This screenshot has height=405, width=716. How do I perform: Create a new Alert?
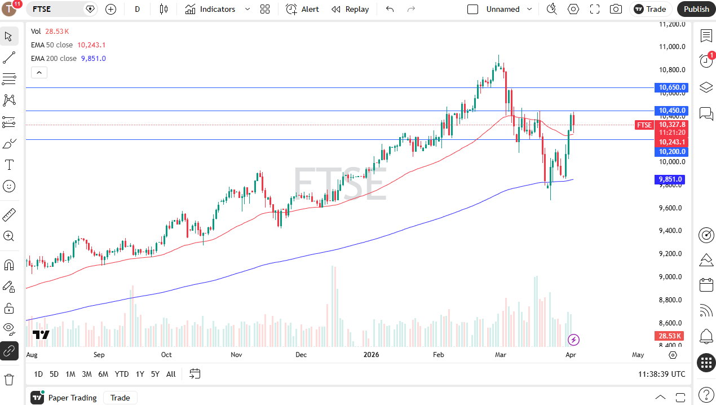click(302, 9)
